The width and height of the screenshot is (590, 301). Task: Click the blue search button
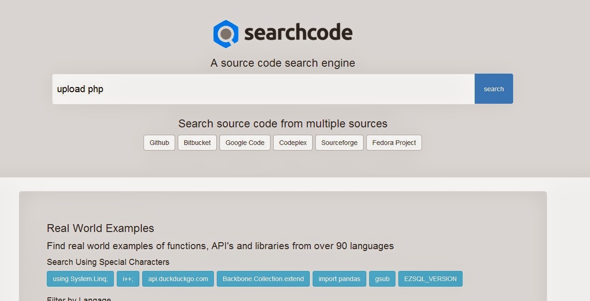[494, 89]
